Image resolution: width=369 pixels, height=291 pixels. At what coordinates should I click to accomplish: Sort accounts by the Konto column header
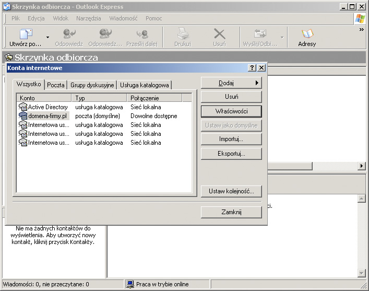pyautogui.click(x=44, y=98)
